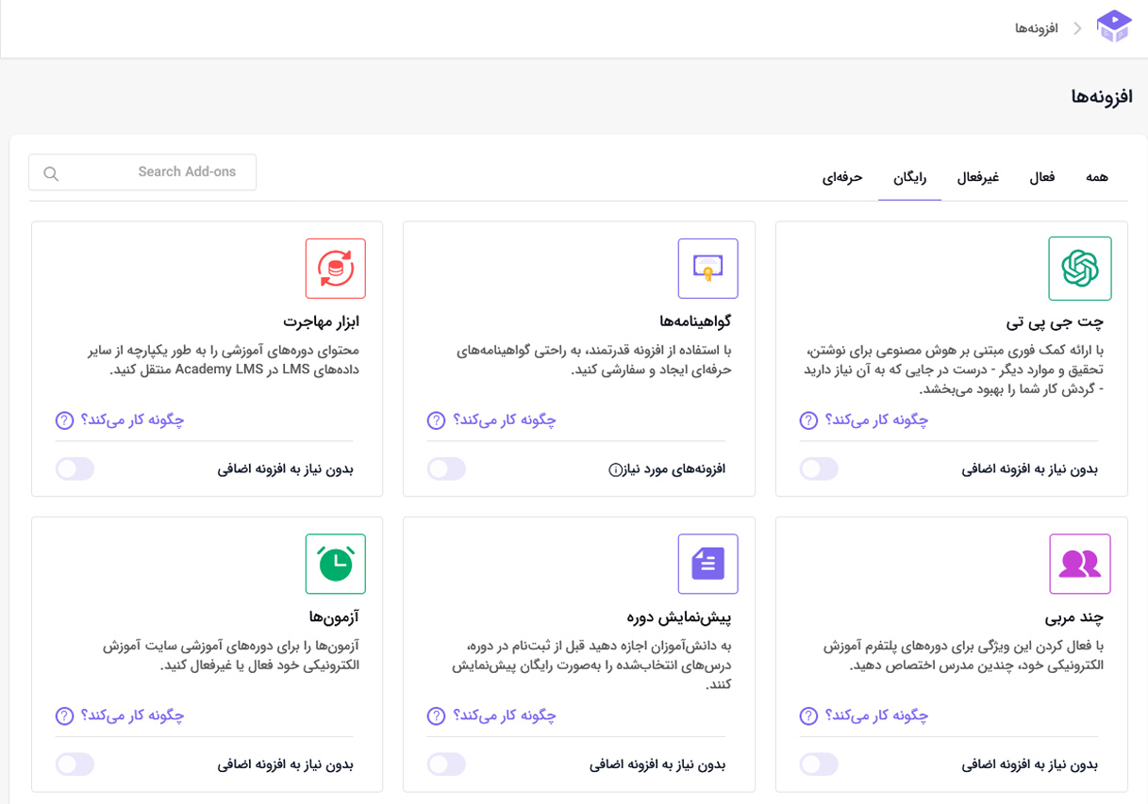Click the پیش‌نمایش دوره card title
Viewport: 1148px width, 804px height.
(679, 618)
